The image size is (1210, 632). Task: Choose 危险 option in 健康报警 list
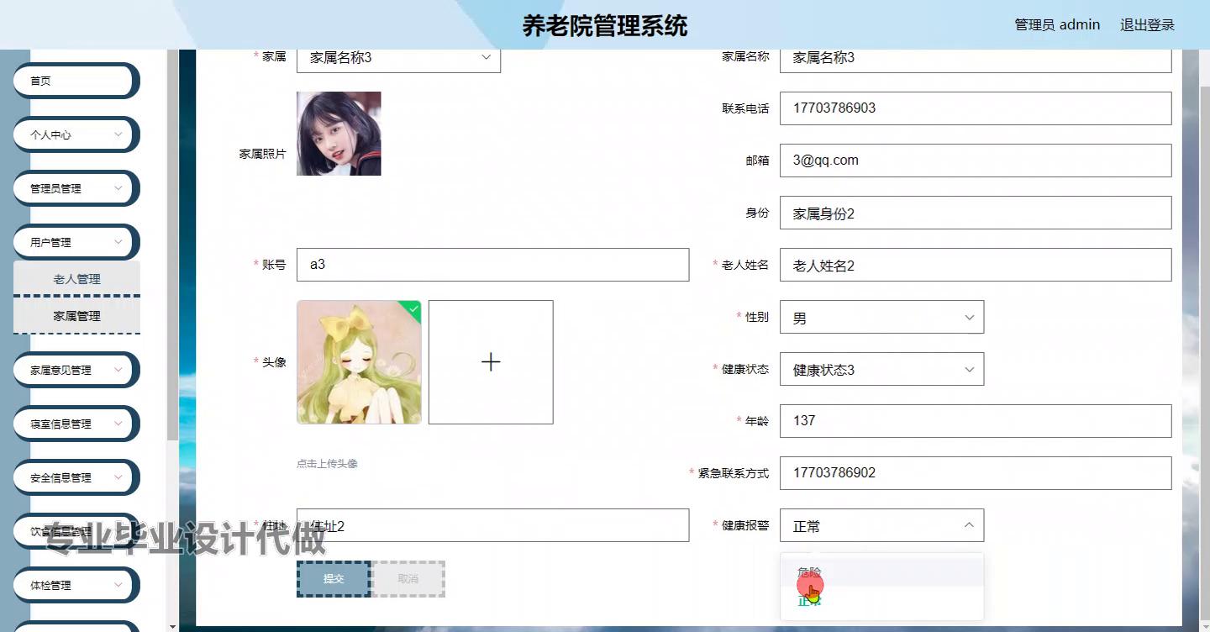pyautogui.click(x=881, y=571)
